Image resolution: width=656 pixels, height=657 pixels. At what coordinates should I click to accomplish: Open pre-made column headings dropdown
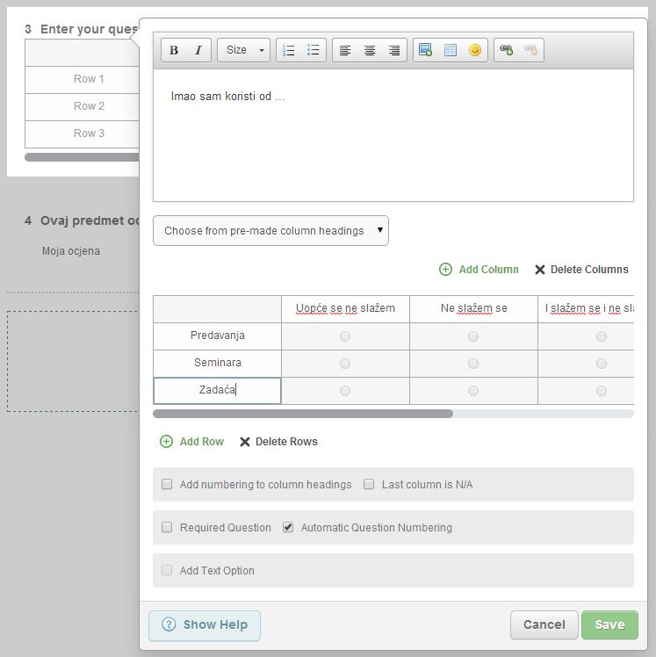point(270,231)
